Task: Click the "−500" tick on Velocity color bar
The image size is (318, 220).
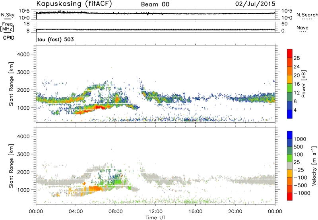Action: (301, 185)
